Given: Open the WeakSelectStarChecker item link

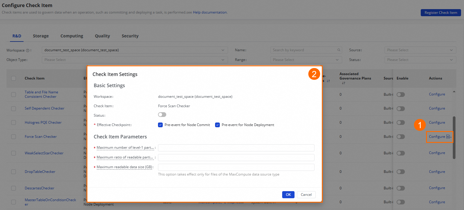Looking at the screenshot, I should (44, 153).
